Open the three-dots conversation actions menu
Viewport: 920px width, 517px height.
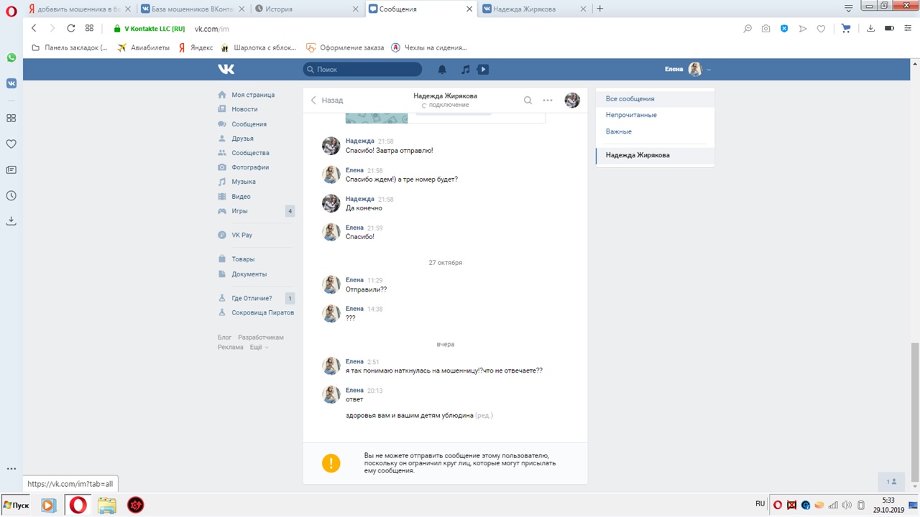tap(548, 101)
